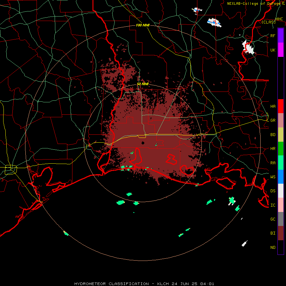286x286 pixels.
Task: Click the 'RF' legend label
Action: tap(273, 36)
